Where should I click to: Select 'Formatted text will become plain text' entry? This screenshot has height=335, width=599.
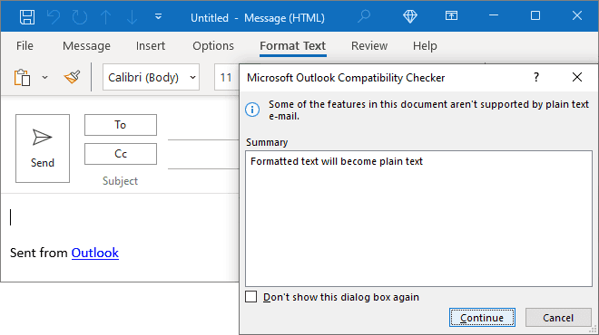pos(337,161)
